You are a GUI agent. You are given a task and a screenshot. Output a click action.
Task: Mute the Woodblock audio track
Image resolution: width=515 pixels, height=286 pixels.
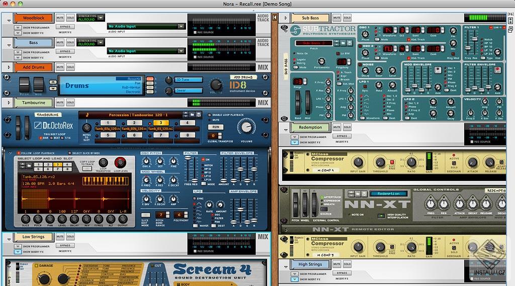coord(60,18)
